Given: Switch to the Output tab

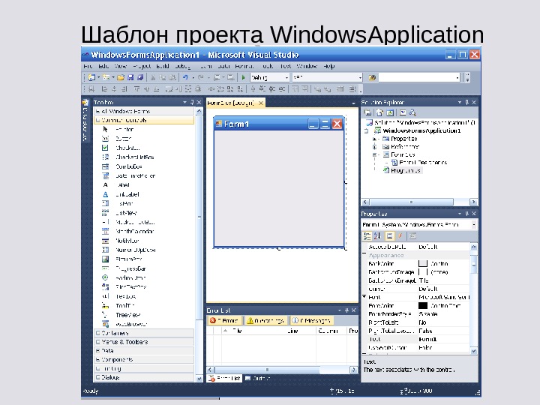Looking at the screenshot, I should [x=257, y=378].
